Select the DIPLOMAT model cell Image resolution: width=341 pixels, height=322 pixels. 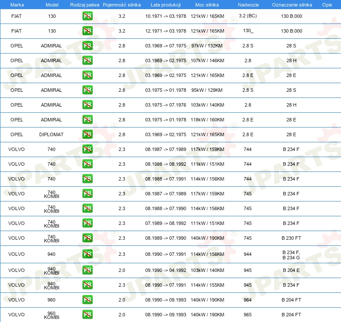(x=51, y=134)
